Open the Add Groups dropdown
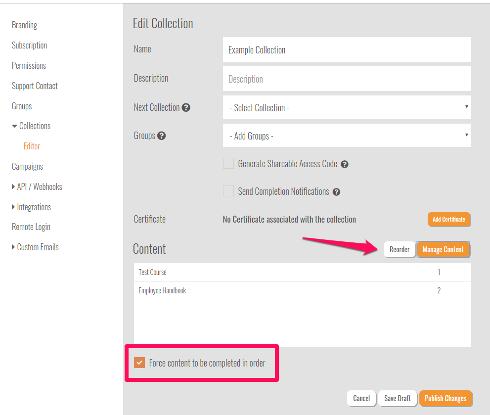 [x=347, y=136]
